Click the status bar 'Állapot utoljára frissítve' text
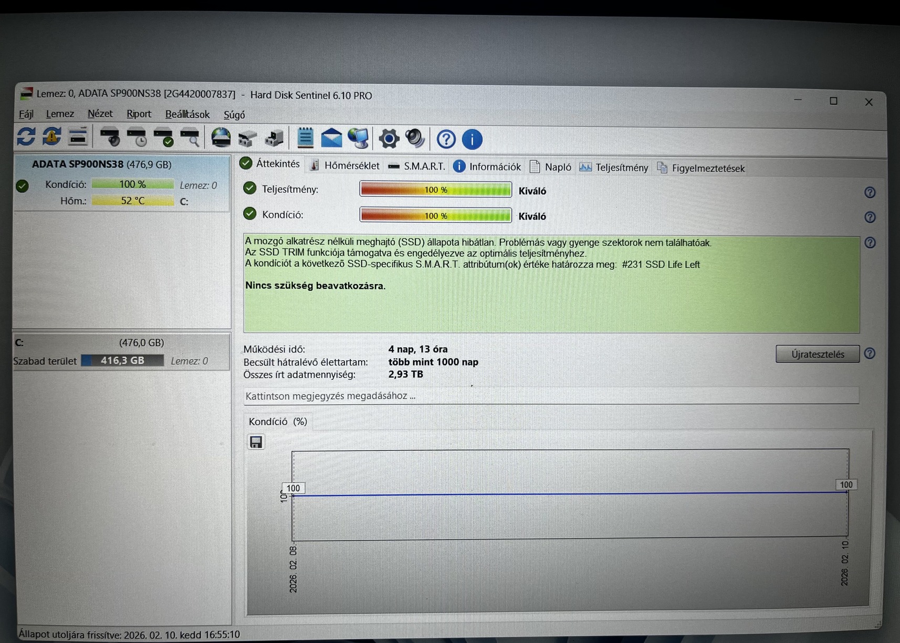 click(x=129, y=635)
